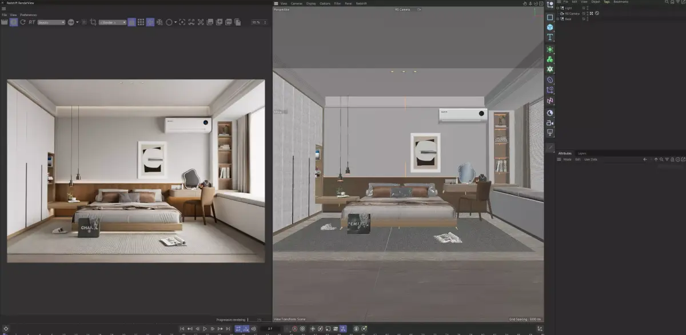Toggle visibility dots of the Base object

pos(588,19)
